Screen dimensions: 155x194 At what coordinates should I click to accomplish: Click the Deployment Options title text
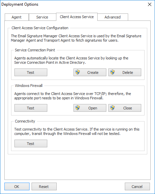tap(20, 4)
